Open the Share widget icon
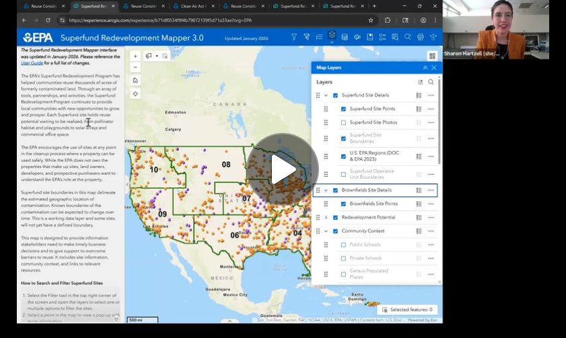Image resolution: width=566 pixels, height=338 pixels. coord(433,37)
